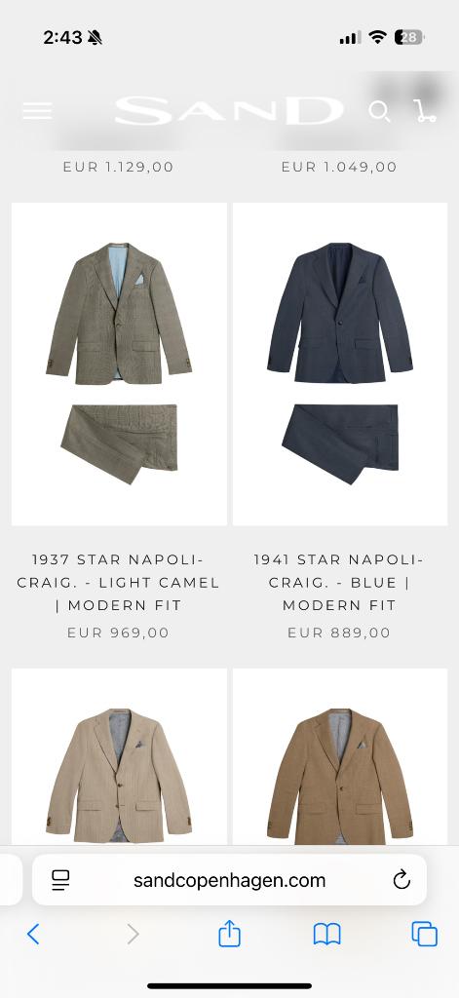Reload the page with refresh icon

(402, 880)
